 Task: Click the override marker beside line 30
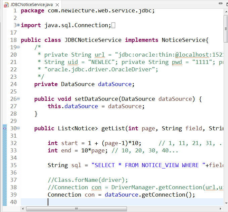[x=5, y=128]
